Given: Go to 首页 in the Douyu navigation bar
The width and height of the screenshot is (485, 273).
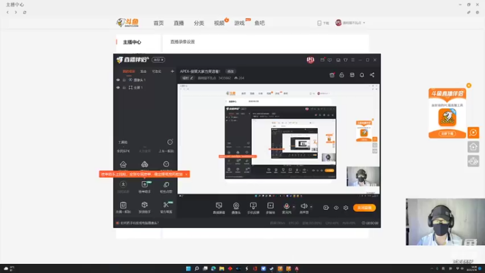Looking at the screenshot, I should 158,23.
